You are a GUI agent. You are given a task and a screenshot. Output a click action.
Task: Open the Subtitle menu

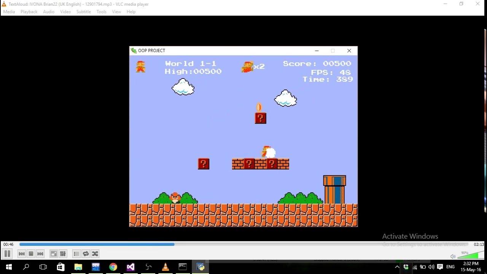pyautogui.click(x=84, y=12)
